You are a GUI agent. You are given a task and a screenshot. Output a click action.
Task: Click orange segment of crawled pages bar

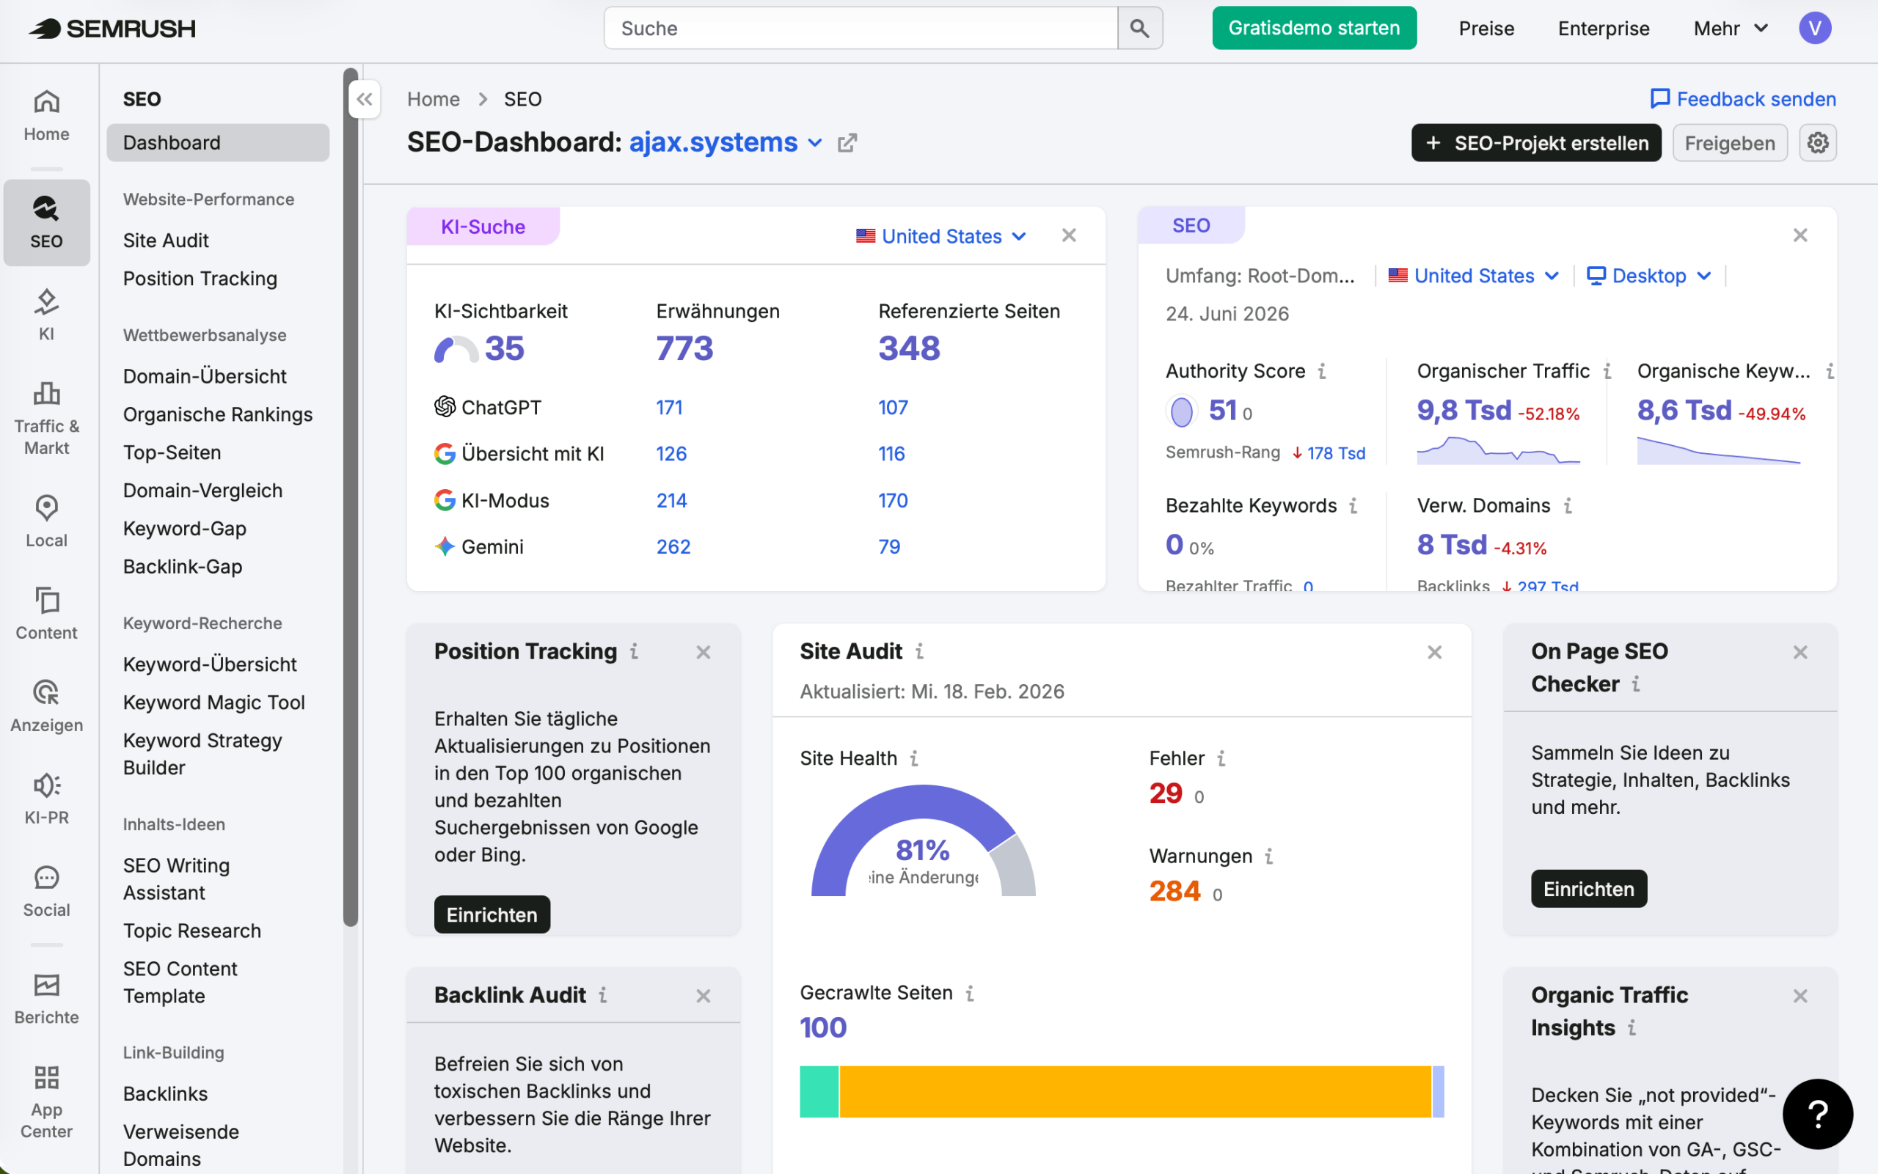pyautogui.click(x=1136, y=1092)
